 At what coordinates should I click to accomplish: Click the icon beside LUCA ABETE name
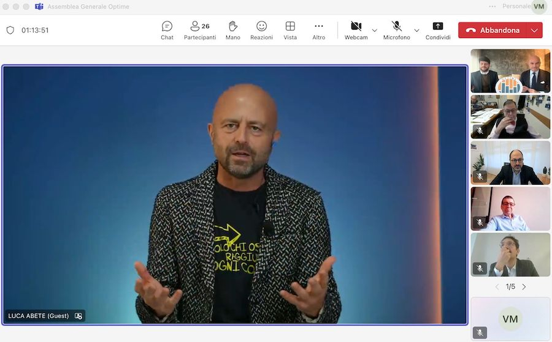[x=79, y=316]
